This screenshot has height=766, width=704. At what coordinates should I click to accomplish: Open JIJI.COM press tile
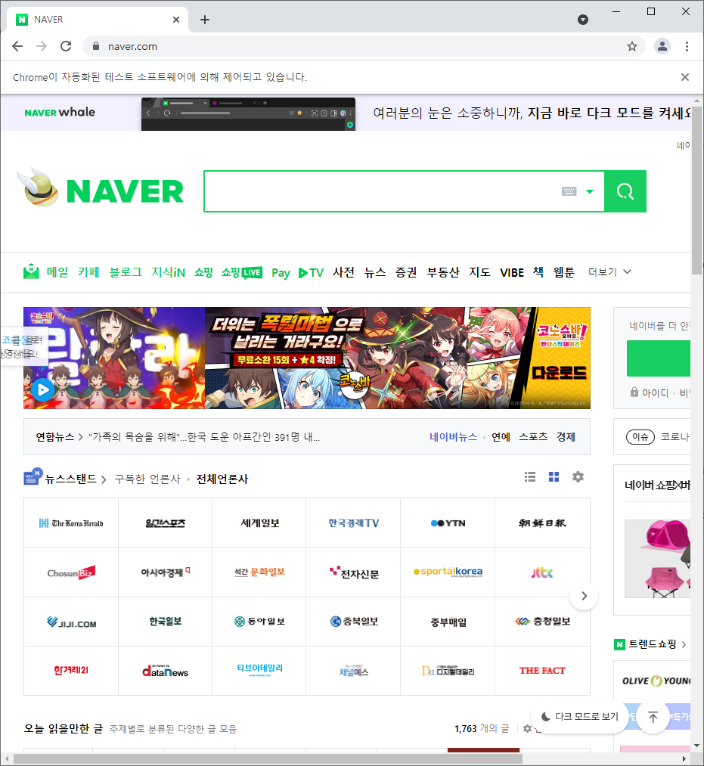(71, 622)
